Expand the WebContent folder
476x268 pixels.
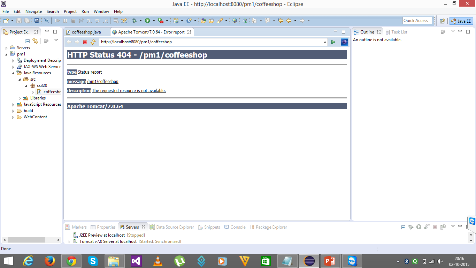(13, 117)
